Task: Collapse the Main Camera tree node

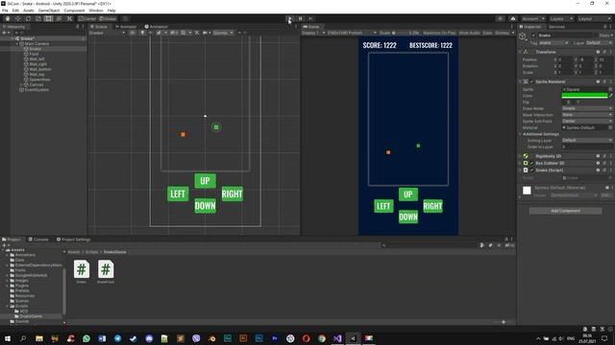Action: click(x=17, y=44)
